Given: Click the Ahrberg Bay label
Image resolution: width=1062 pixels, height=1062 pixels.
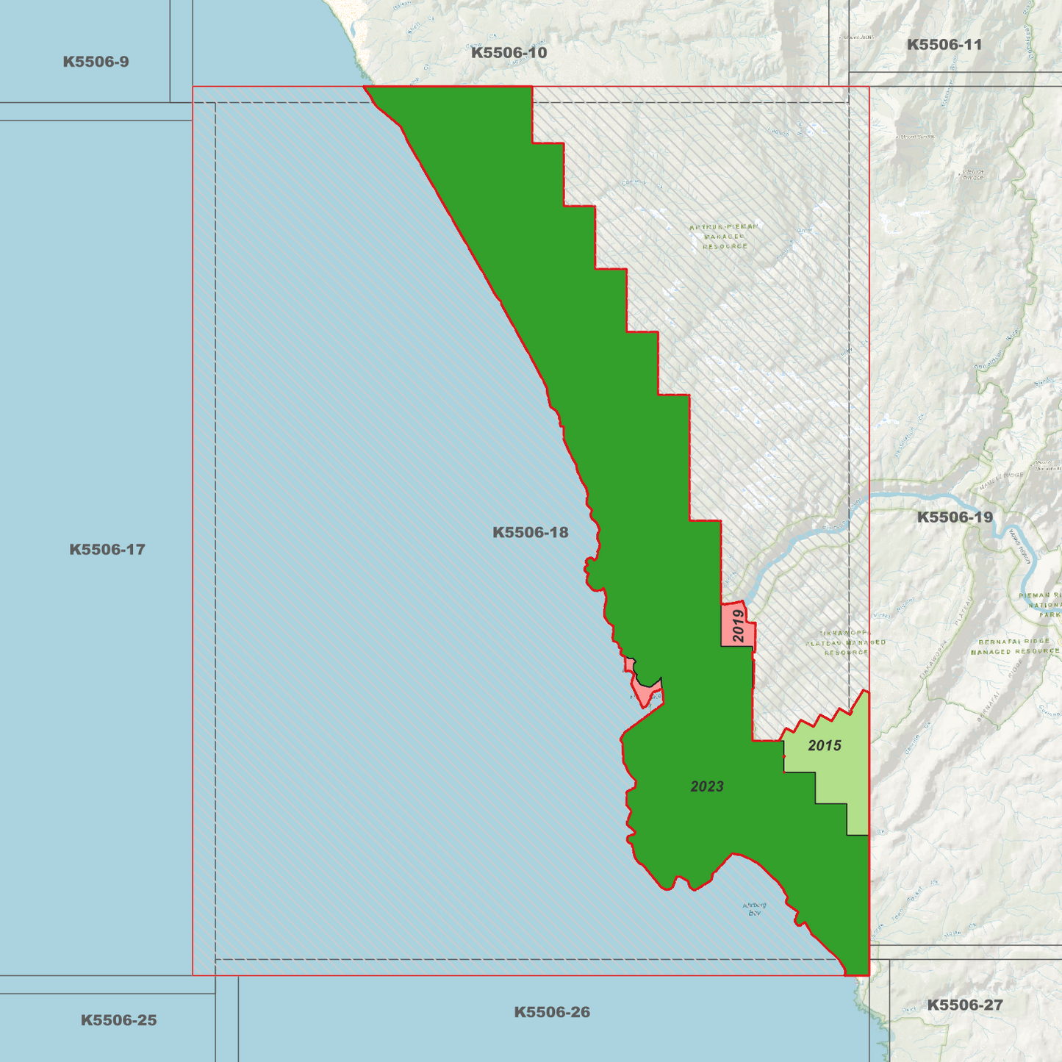Looking at the screenshot, I should coord(755,908).
